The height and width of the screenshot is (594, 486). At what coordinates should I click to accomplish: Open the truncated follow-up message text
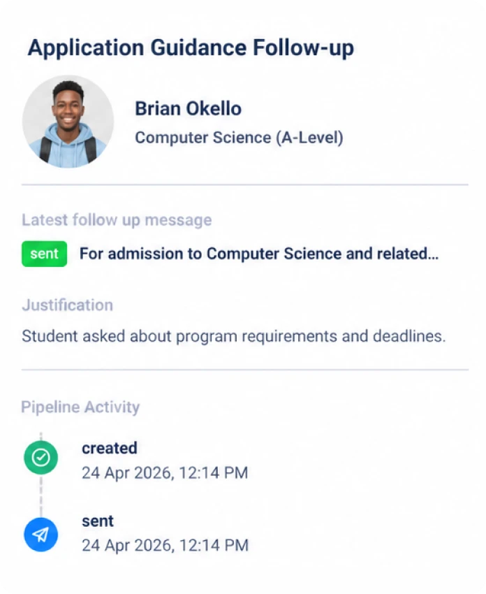(258, 254)
